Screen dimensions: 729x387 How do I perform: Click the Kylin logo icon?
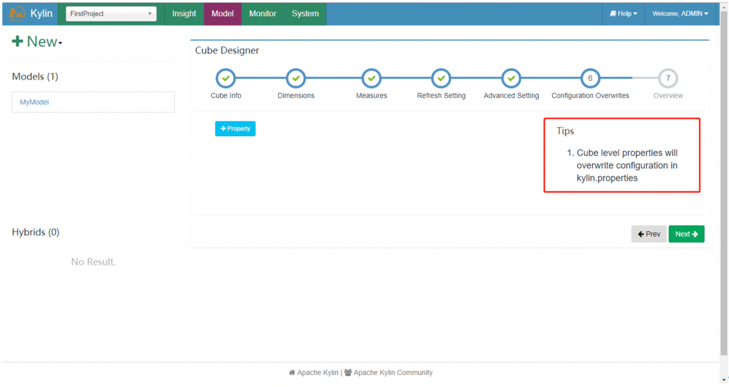(x=17, y=13)
